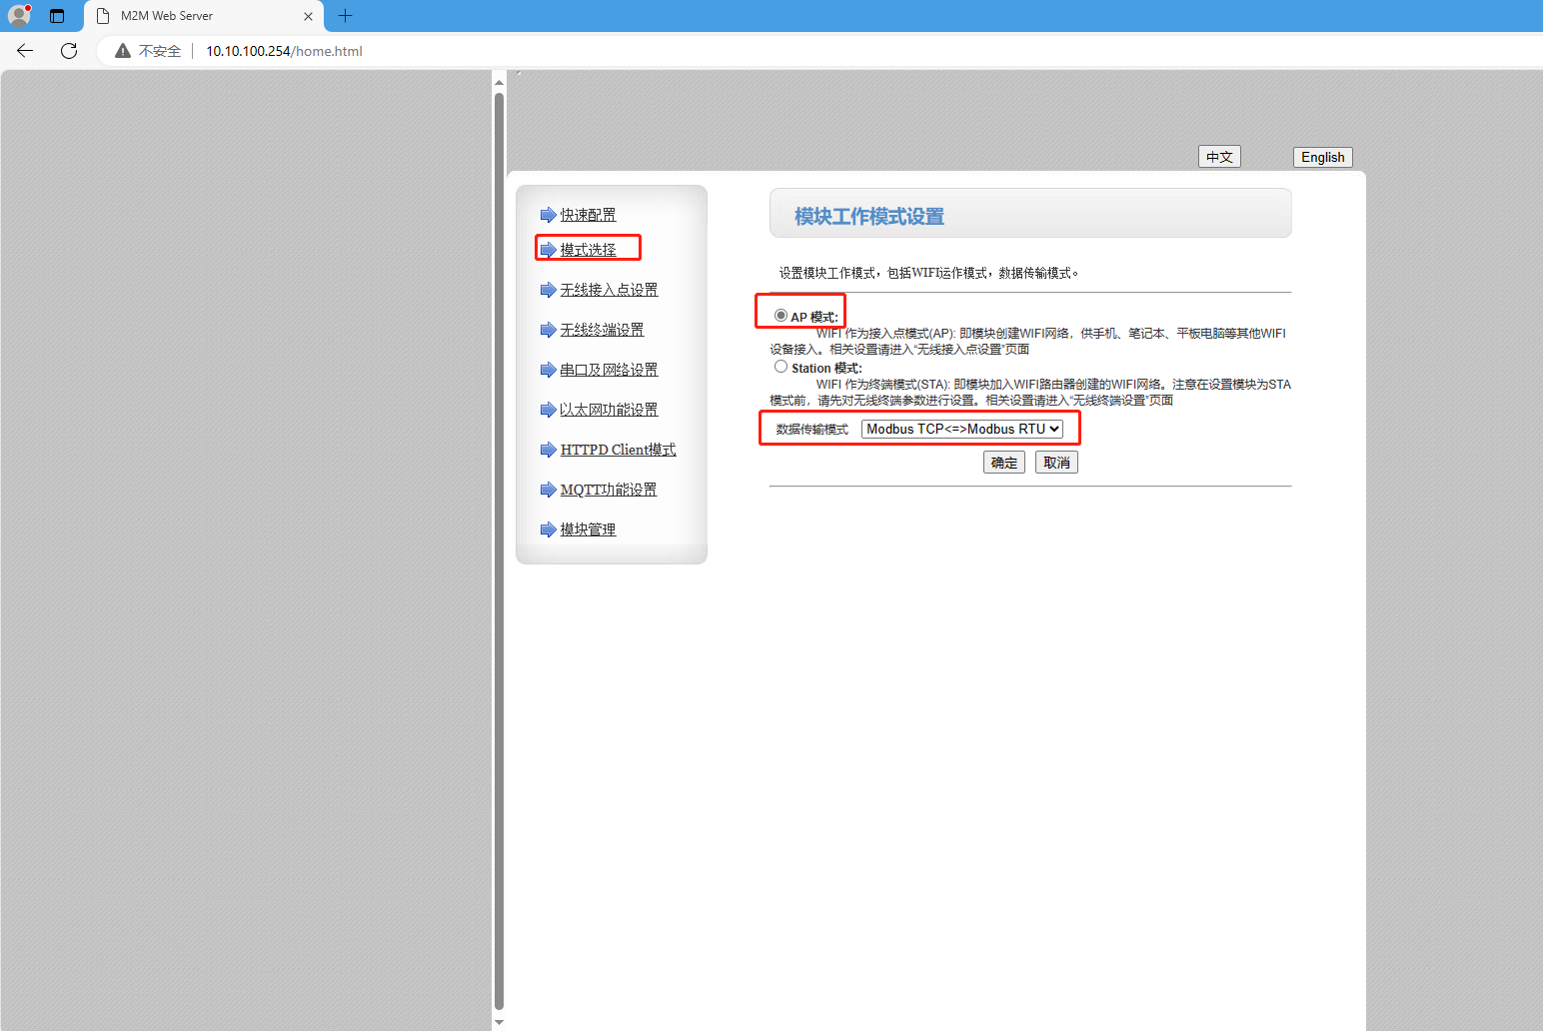Click the arrow icon beside 模块管理
The height and width of the screenshot is (1031, 1543).
(x=548, y=529)
